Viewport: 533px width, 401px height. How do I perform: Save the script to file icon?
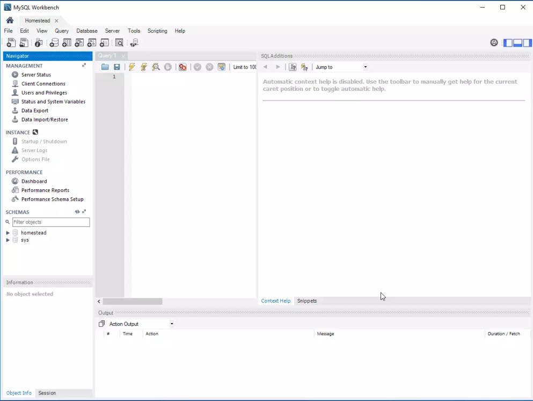(x=117, y=67)
